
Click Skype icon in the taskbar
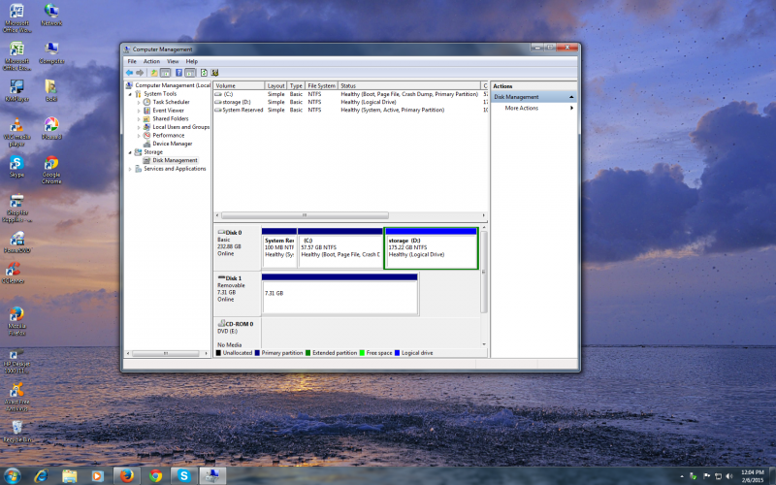point(183,475)
